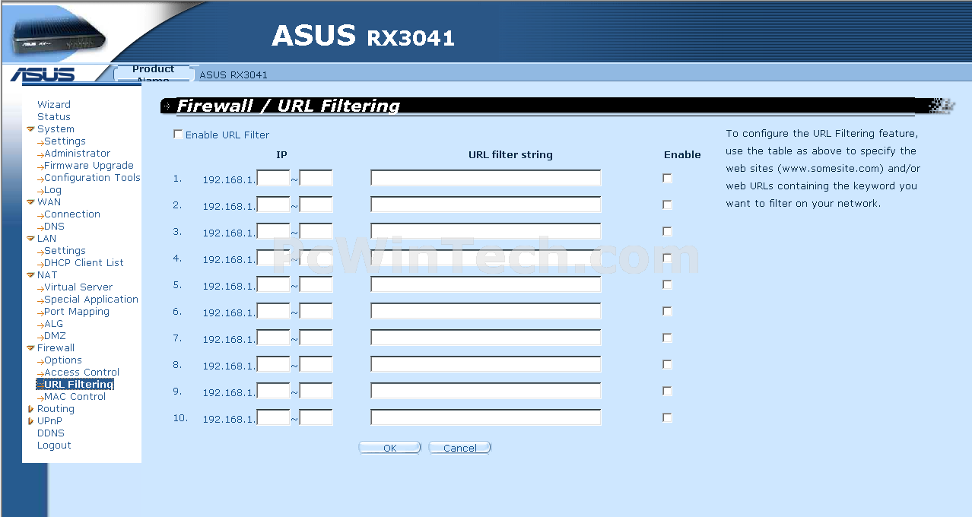972x517 pixels.
Task: Focus rule 3 start IP field
Action: 274,231
